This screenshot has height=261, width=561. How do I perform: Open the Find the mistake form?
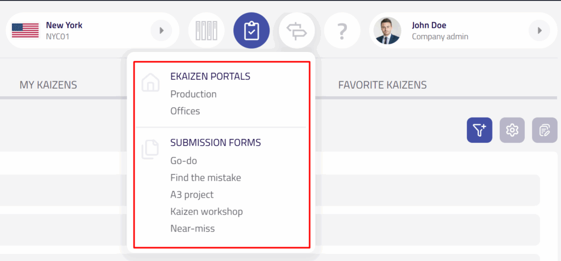pos(205,178)
